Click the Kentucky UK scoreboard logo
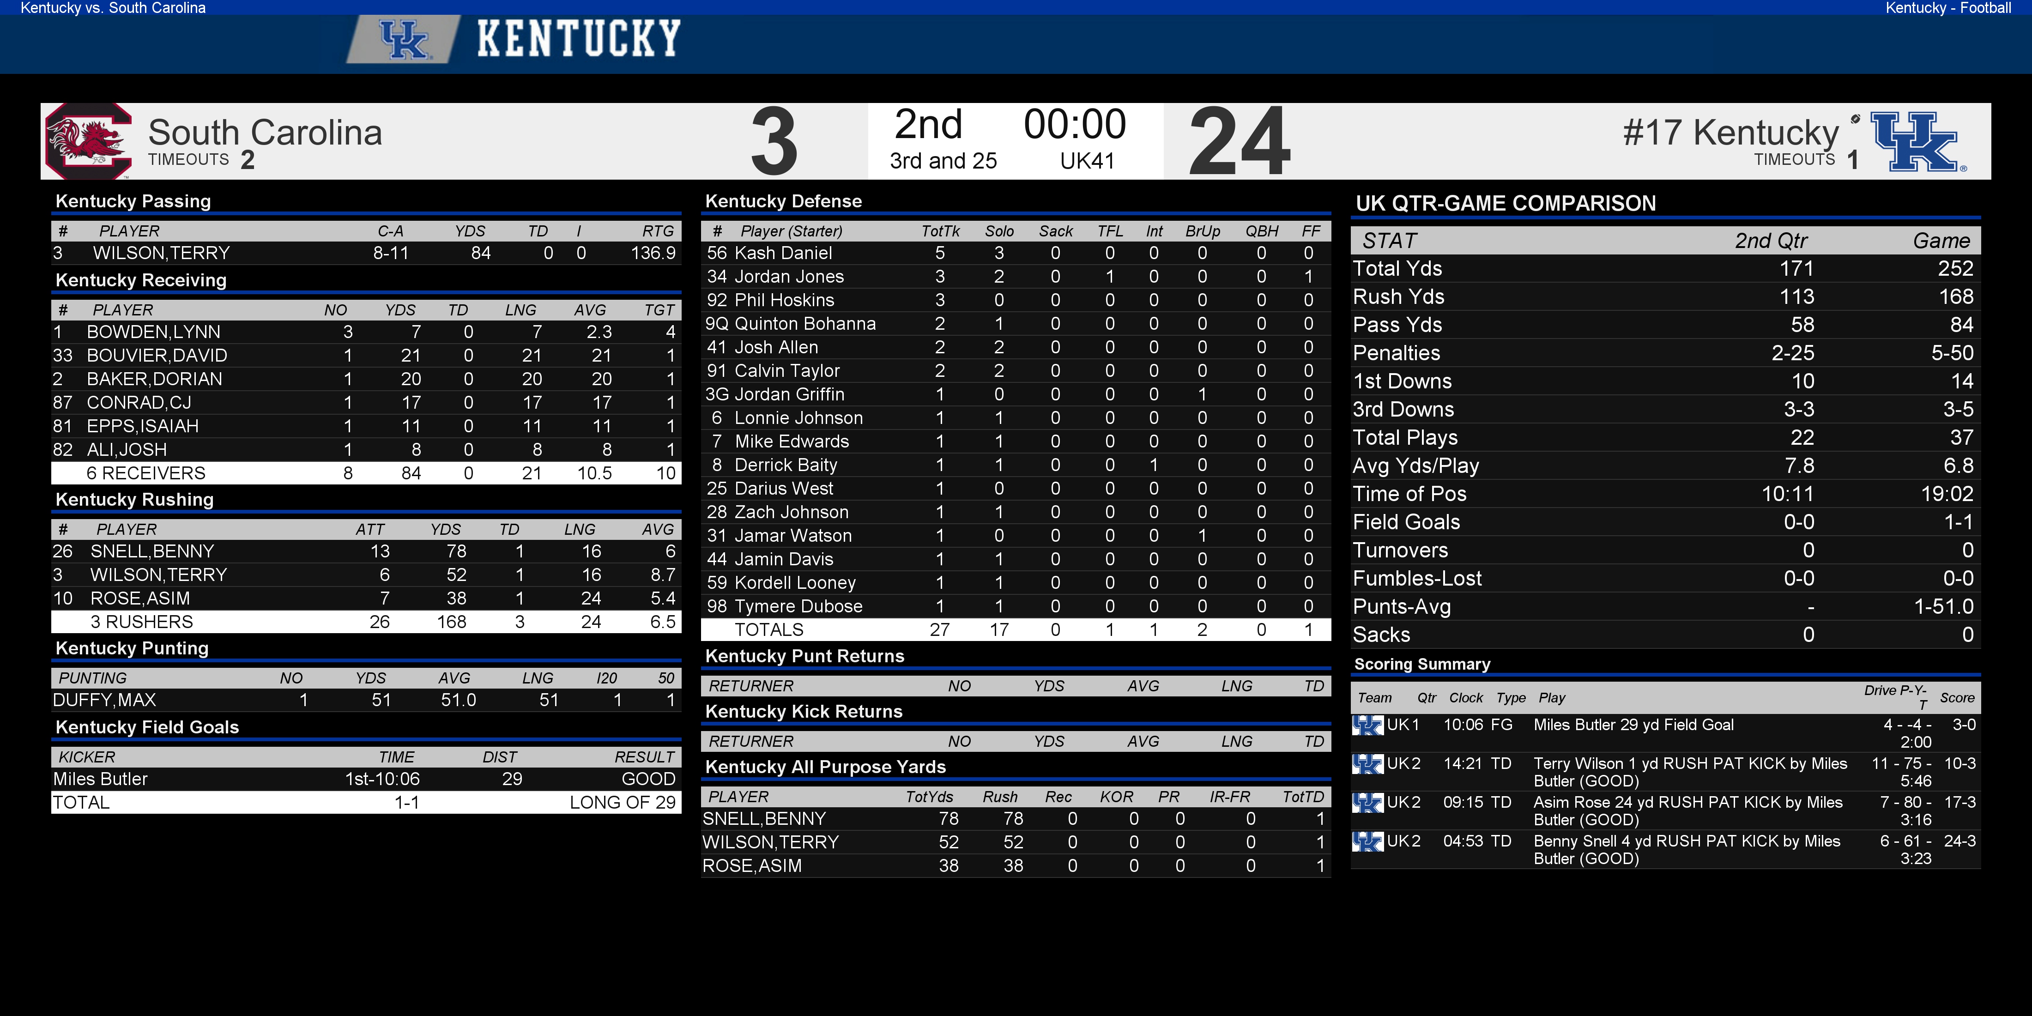The image size is (2032, 1016). click(1917, 142)
